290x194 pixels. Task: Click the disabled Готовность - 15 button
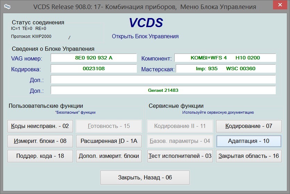109,126
